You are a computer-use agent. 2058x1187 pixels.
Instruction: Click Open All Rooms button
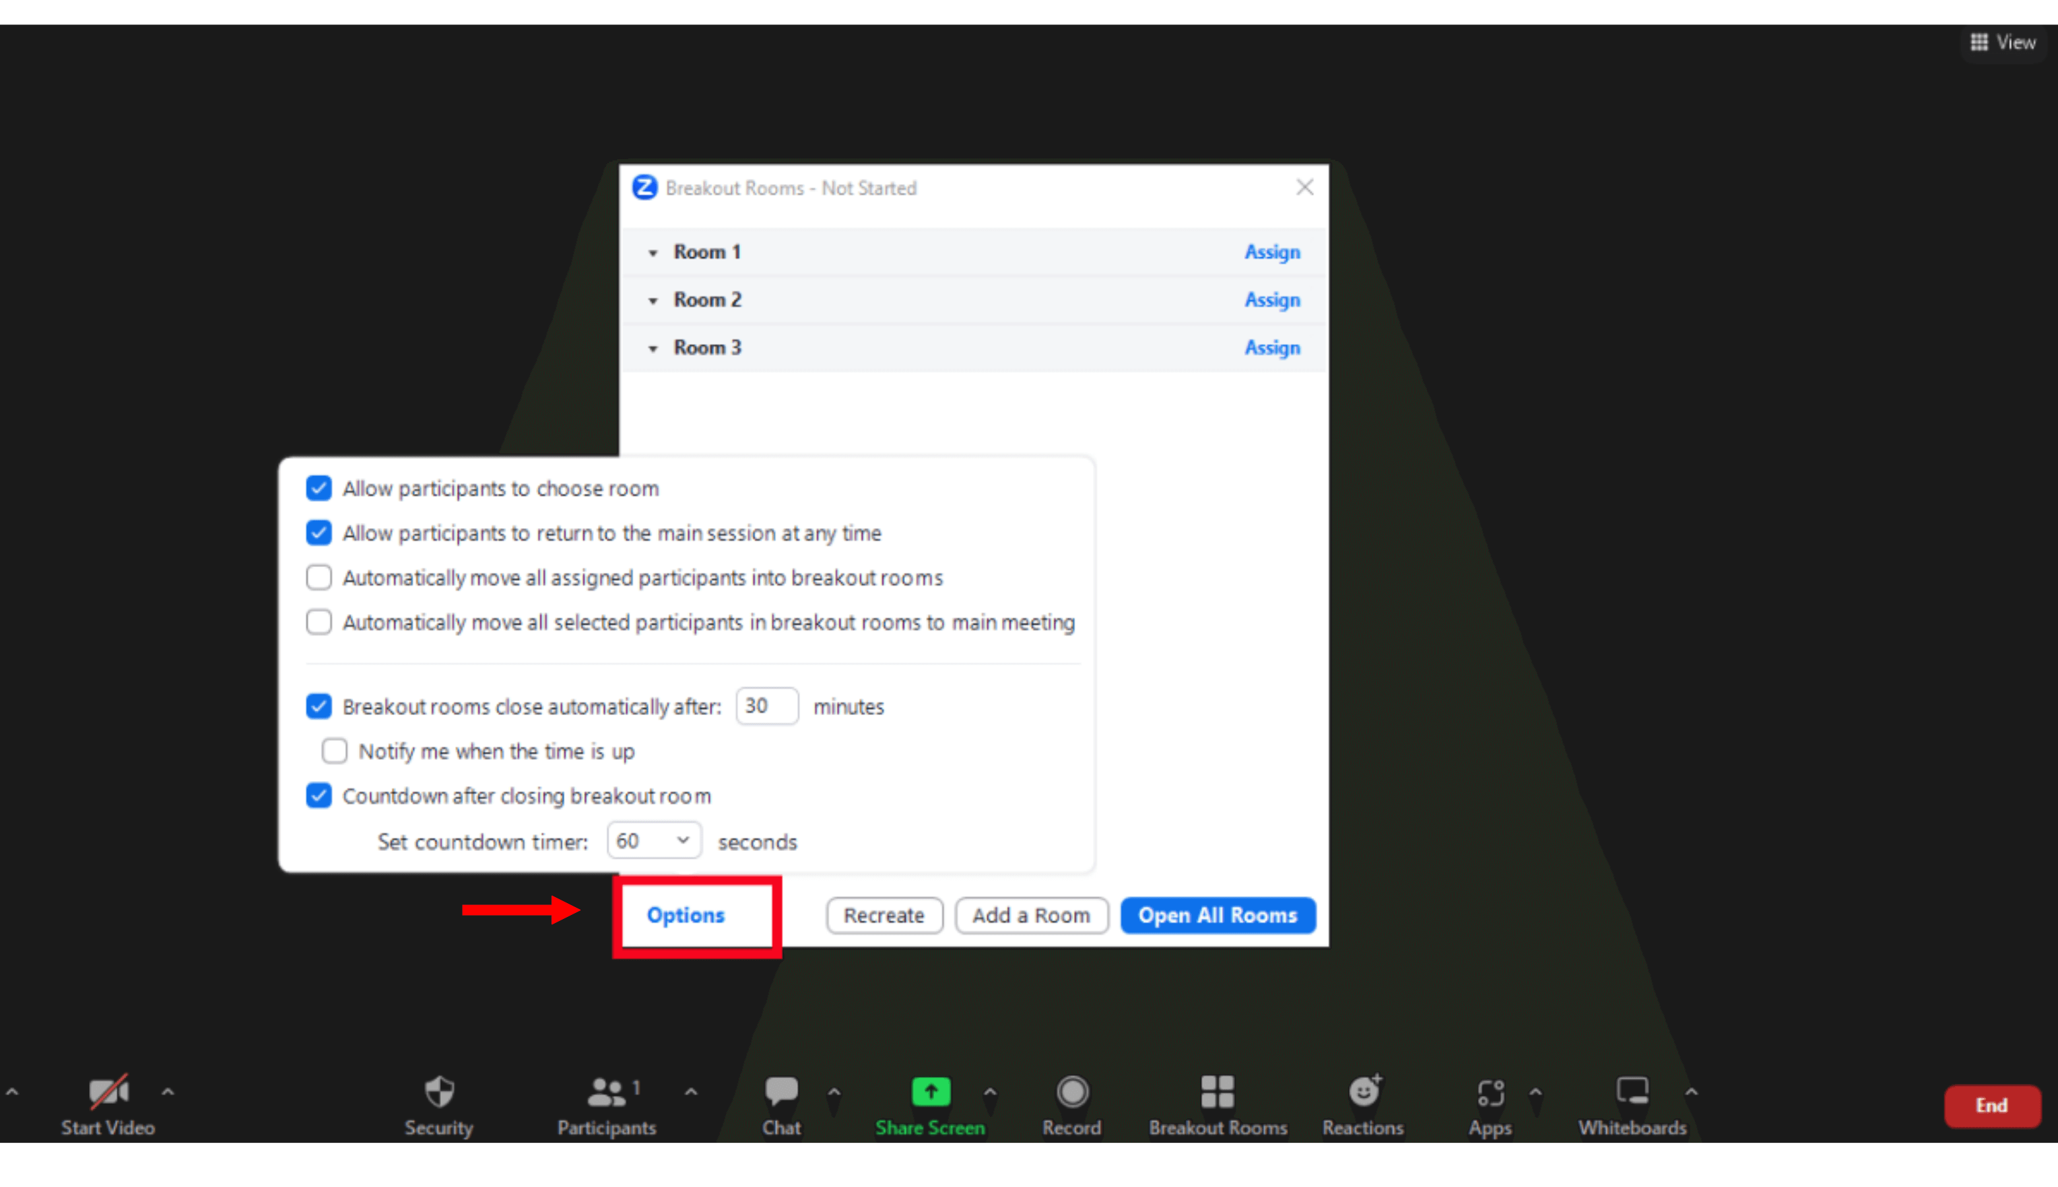(1217, 916)
